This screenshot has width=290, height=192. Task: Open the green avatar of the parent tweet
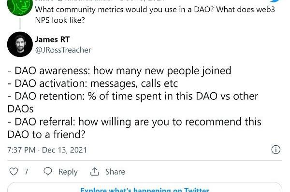tap(20, 7)
